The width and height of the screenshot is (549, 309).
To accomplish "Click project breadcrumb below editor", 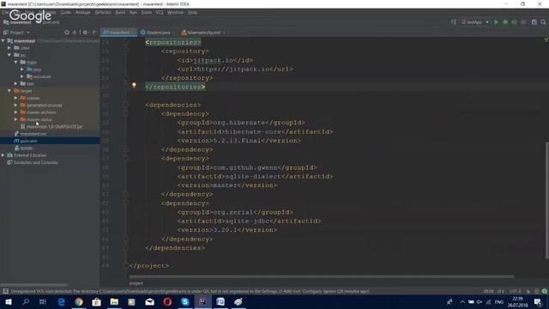I will tap(136, 283).
